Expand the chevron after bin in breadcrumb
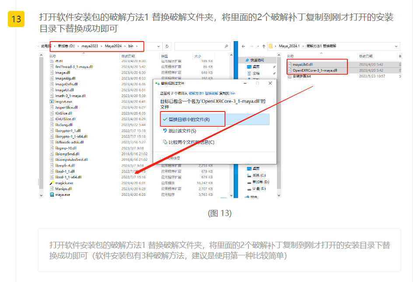 point(137,46)
